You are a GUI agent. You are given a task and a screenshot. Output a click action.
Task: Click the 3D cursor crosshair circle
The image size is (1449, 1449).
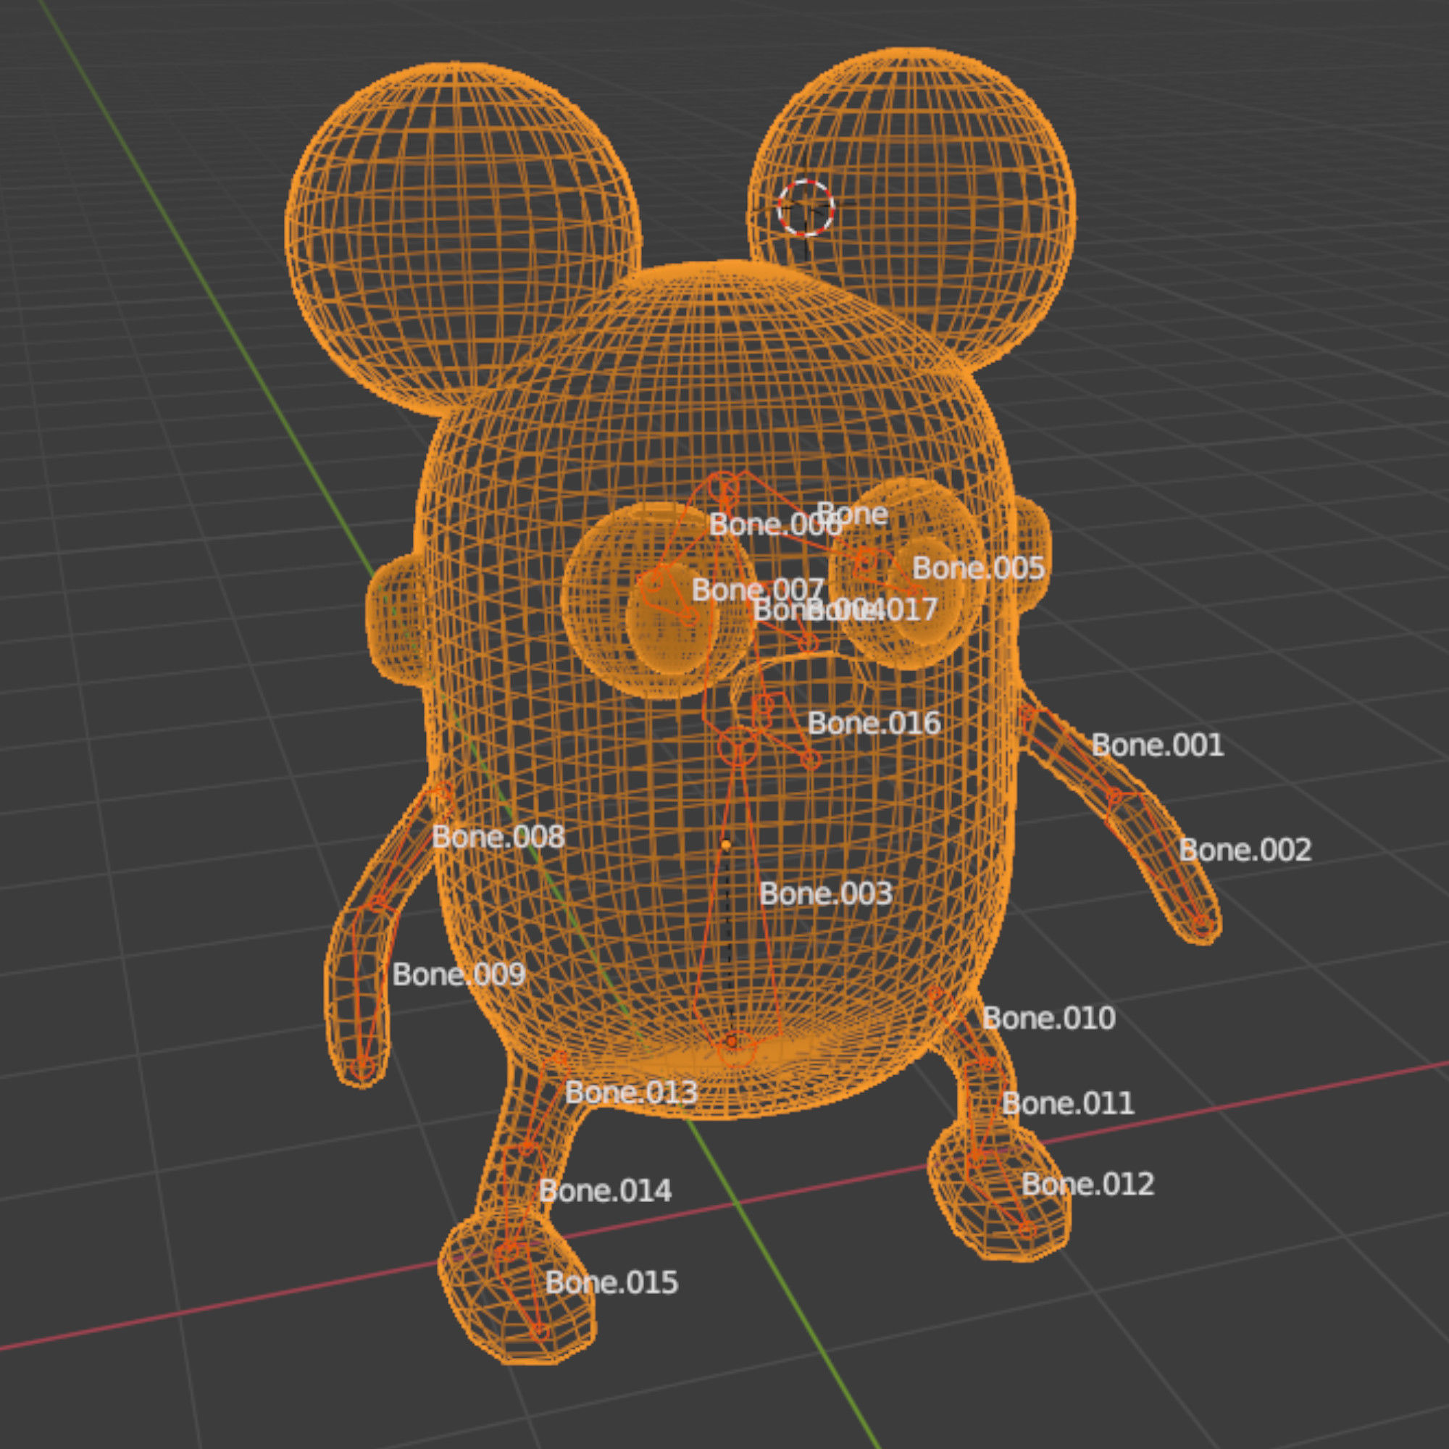pos(806,209)
